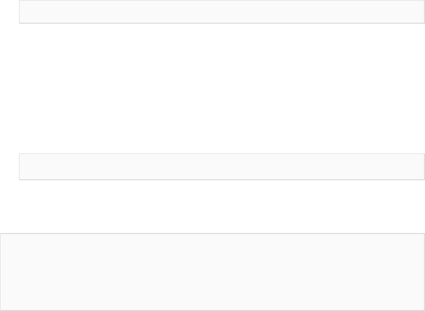Select the center of the large bottom box
The height and width of the screenshot is (311, 425).
click(x=212, y=271)
